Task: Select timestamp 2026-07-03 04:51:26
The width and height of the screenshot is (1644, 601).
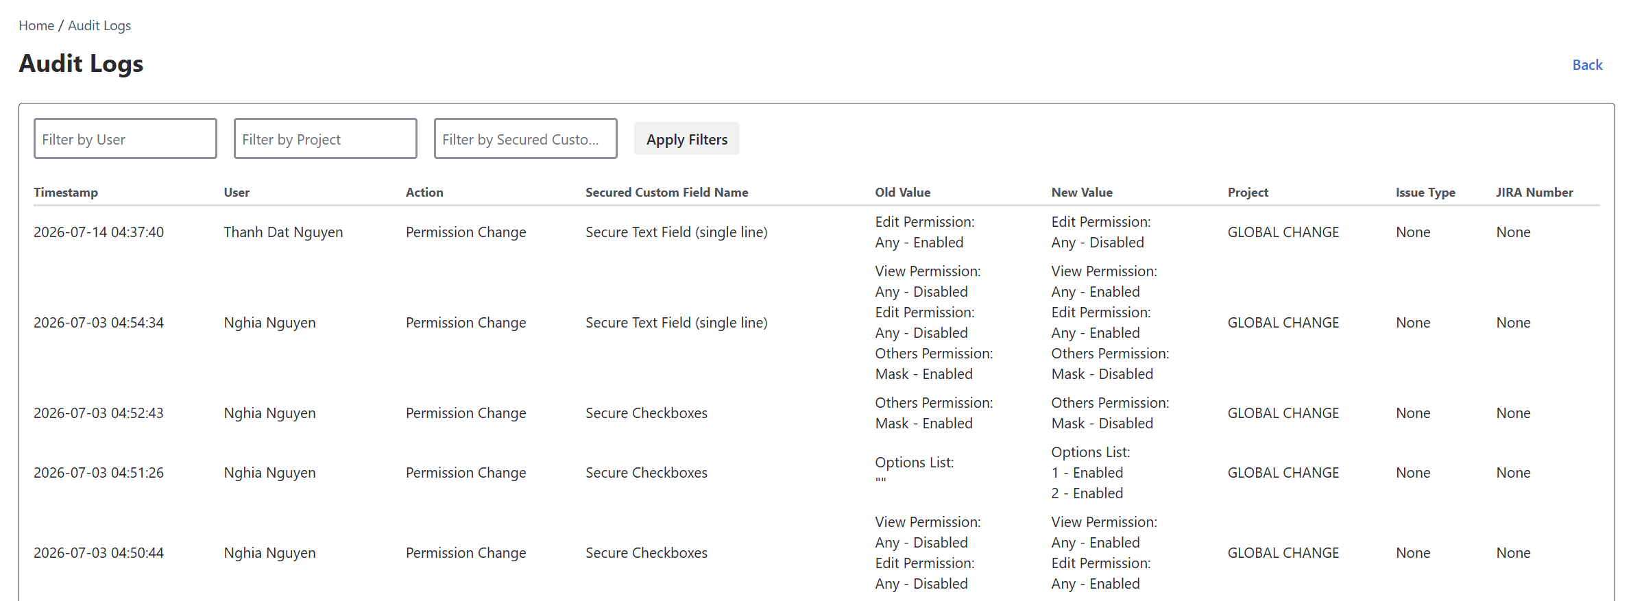Action: 99,473
